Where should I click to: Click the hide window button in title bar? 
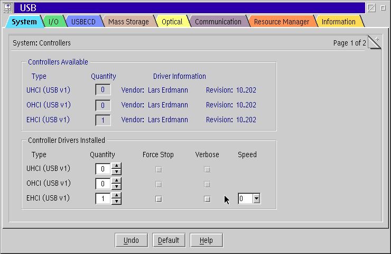(371, 8)
